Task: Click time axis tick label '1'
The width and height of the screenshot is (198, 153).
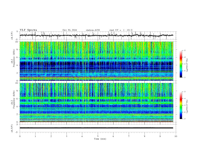Action: [35, 136]
